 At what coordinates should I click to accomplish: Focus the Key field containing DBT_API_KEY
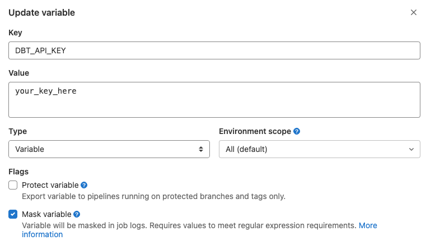click(x=214, y=50)
